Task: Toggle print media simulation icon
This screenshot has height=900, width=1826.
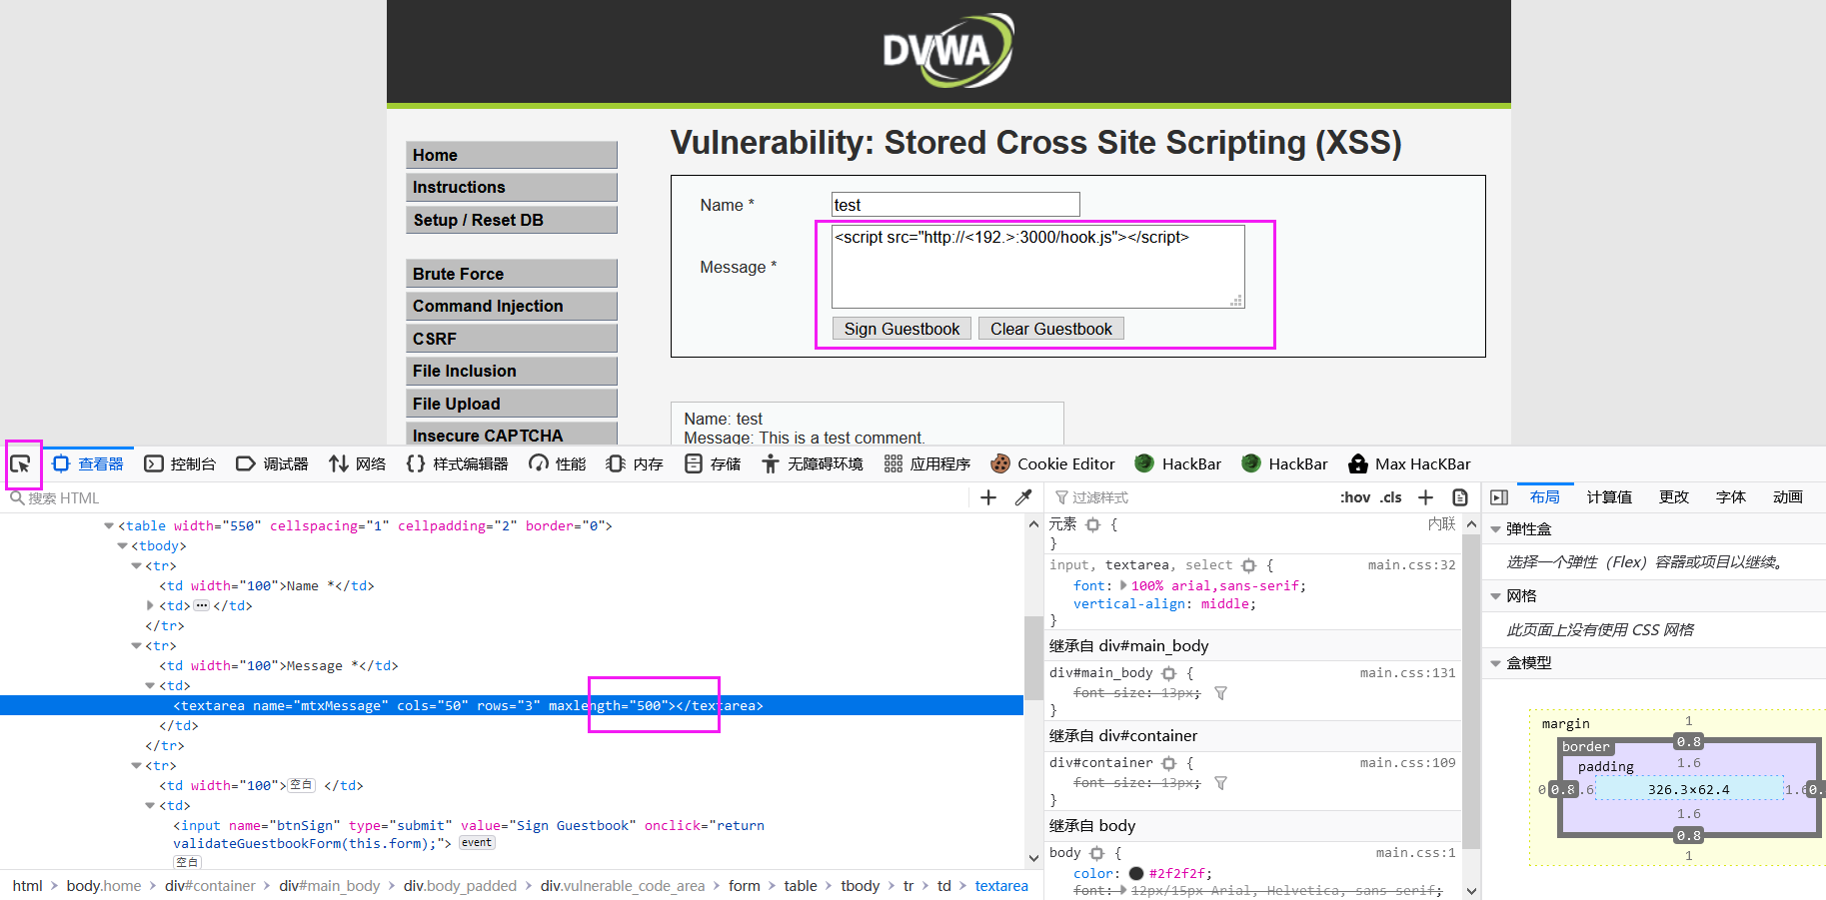Action: pyautogui.click(x=1460, y=497)
